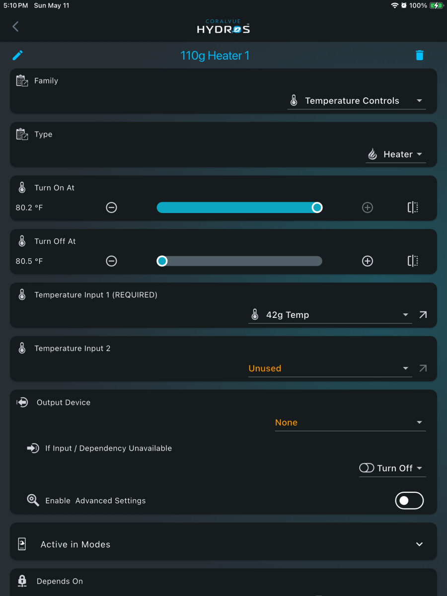
Task: Delete heater using trash can icon
Action: [x=420, y=55]
